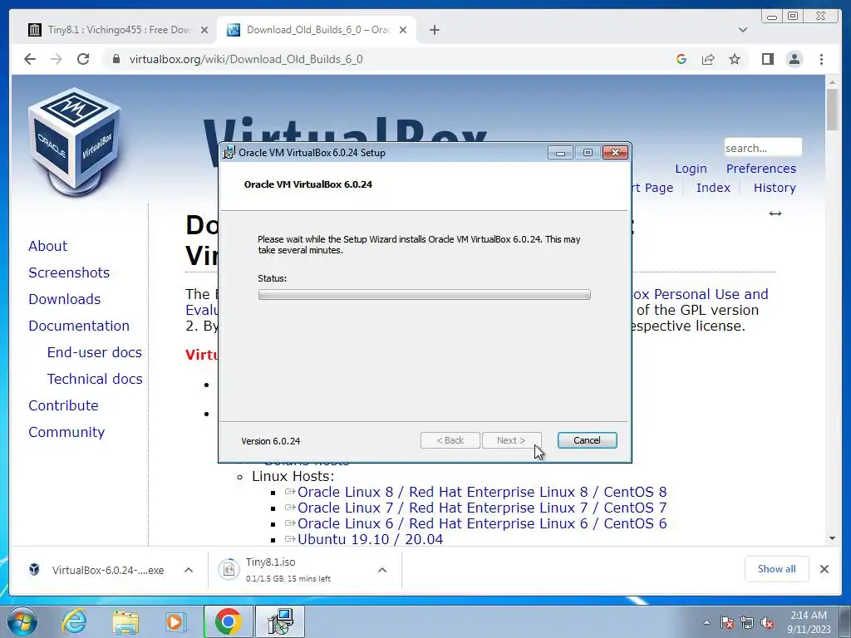Click the page scrollbar up arrow
This screenshot has height=638, width=851.
pyautogui.click(x=832, y=82)
